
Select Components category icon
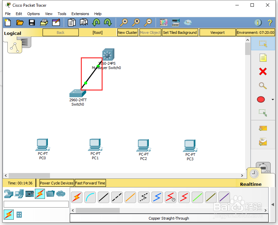[30, 194]
